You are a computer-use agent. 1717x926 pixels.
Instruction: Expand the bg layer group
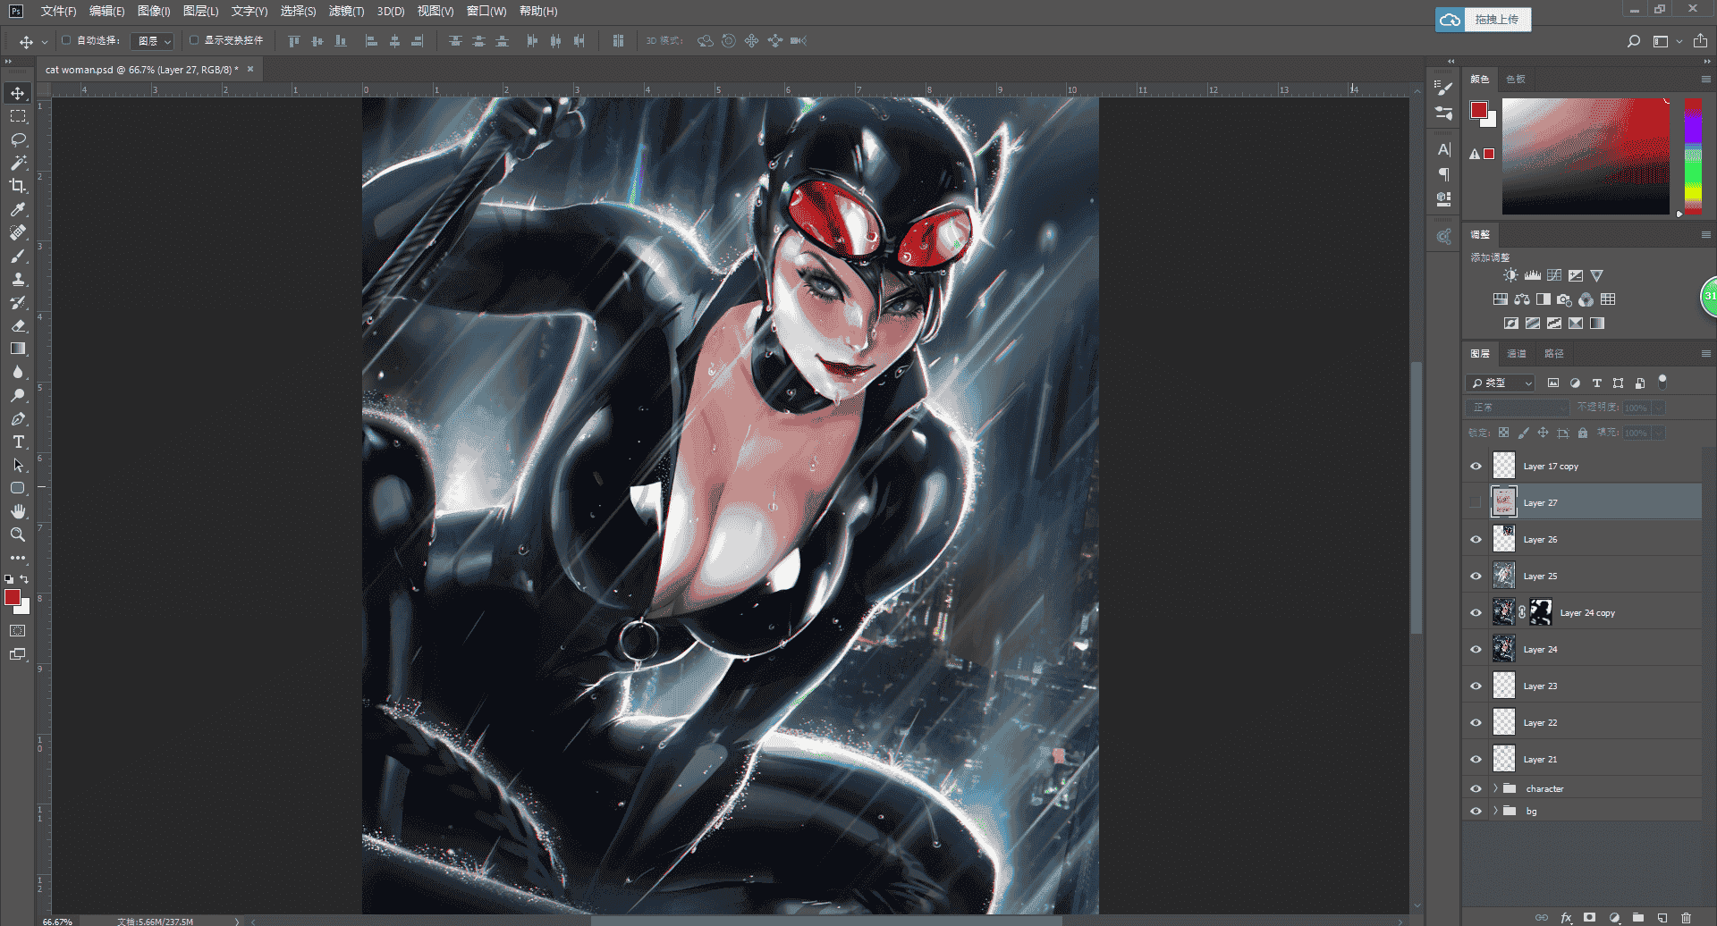[1495, 811]
